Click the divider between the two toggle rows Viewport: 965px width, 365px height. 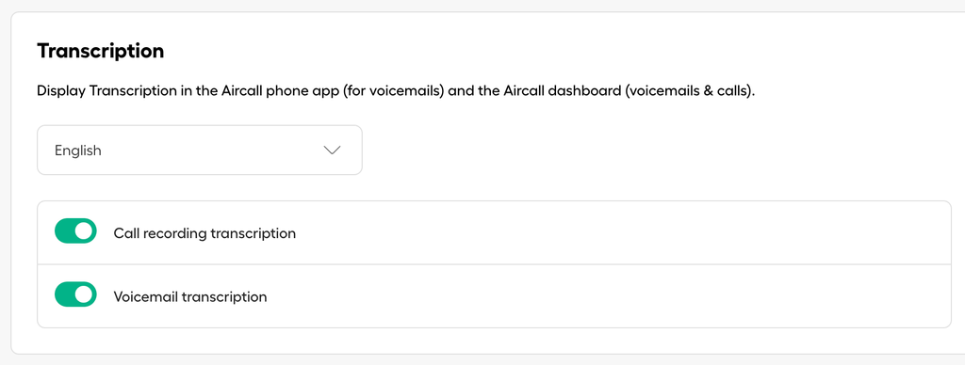point(494,265)
